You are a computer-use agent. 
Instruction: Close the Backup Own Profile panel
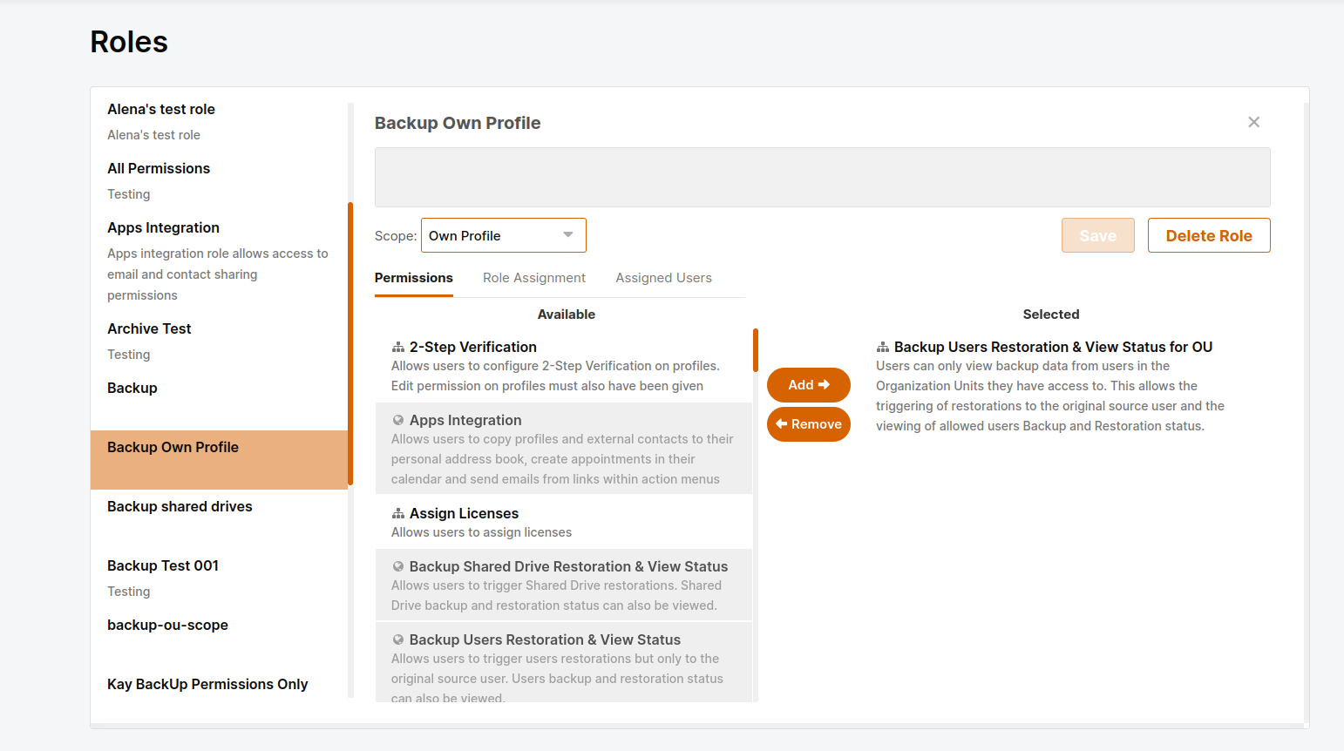pos(1253,122)
